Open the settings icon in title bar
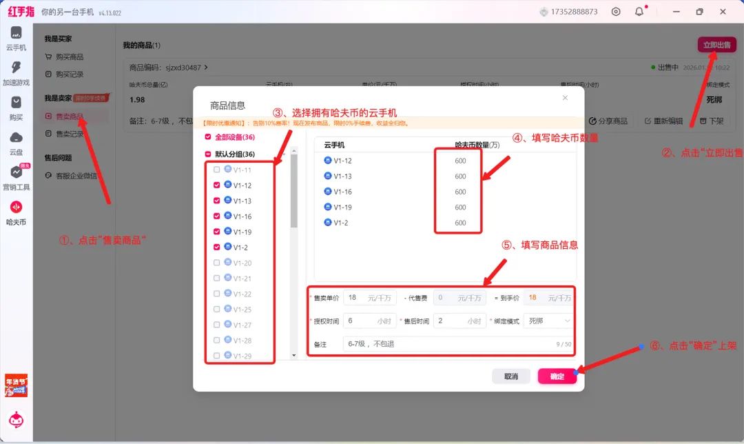This screenshot has height=444, width=744. tap(616, 12)
